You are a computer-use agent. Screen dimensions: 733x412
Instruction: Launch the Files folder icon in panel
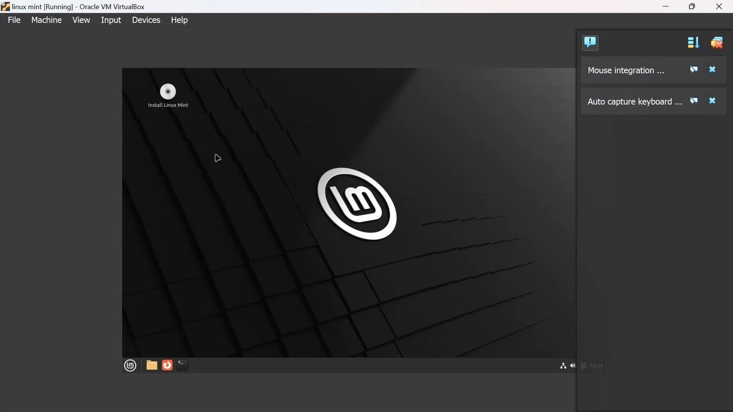pyautogui.click(x=152, y=365)
